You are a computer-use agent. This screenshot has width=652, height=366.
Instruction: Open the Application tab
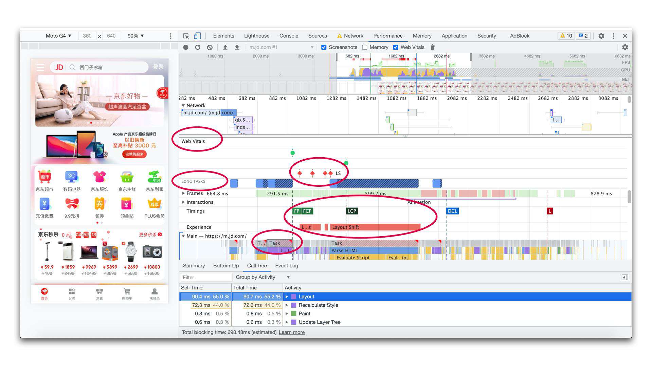point(454,36)
